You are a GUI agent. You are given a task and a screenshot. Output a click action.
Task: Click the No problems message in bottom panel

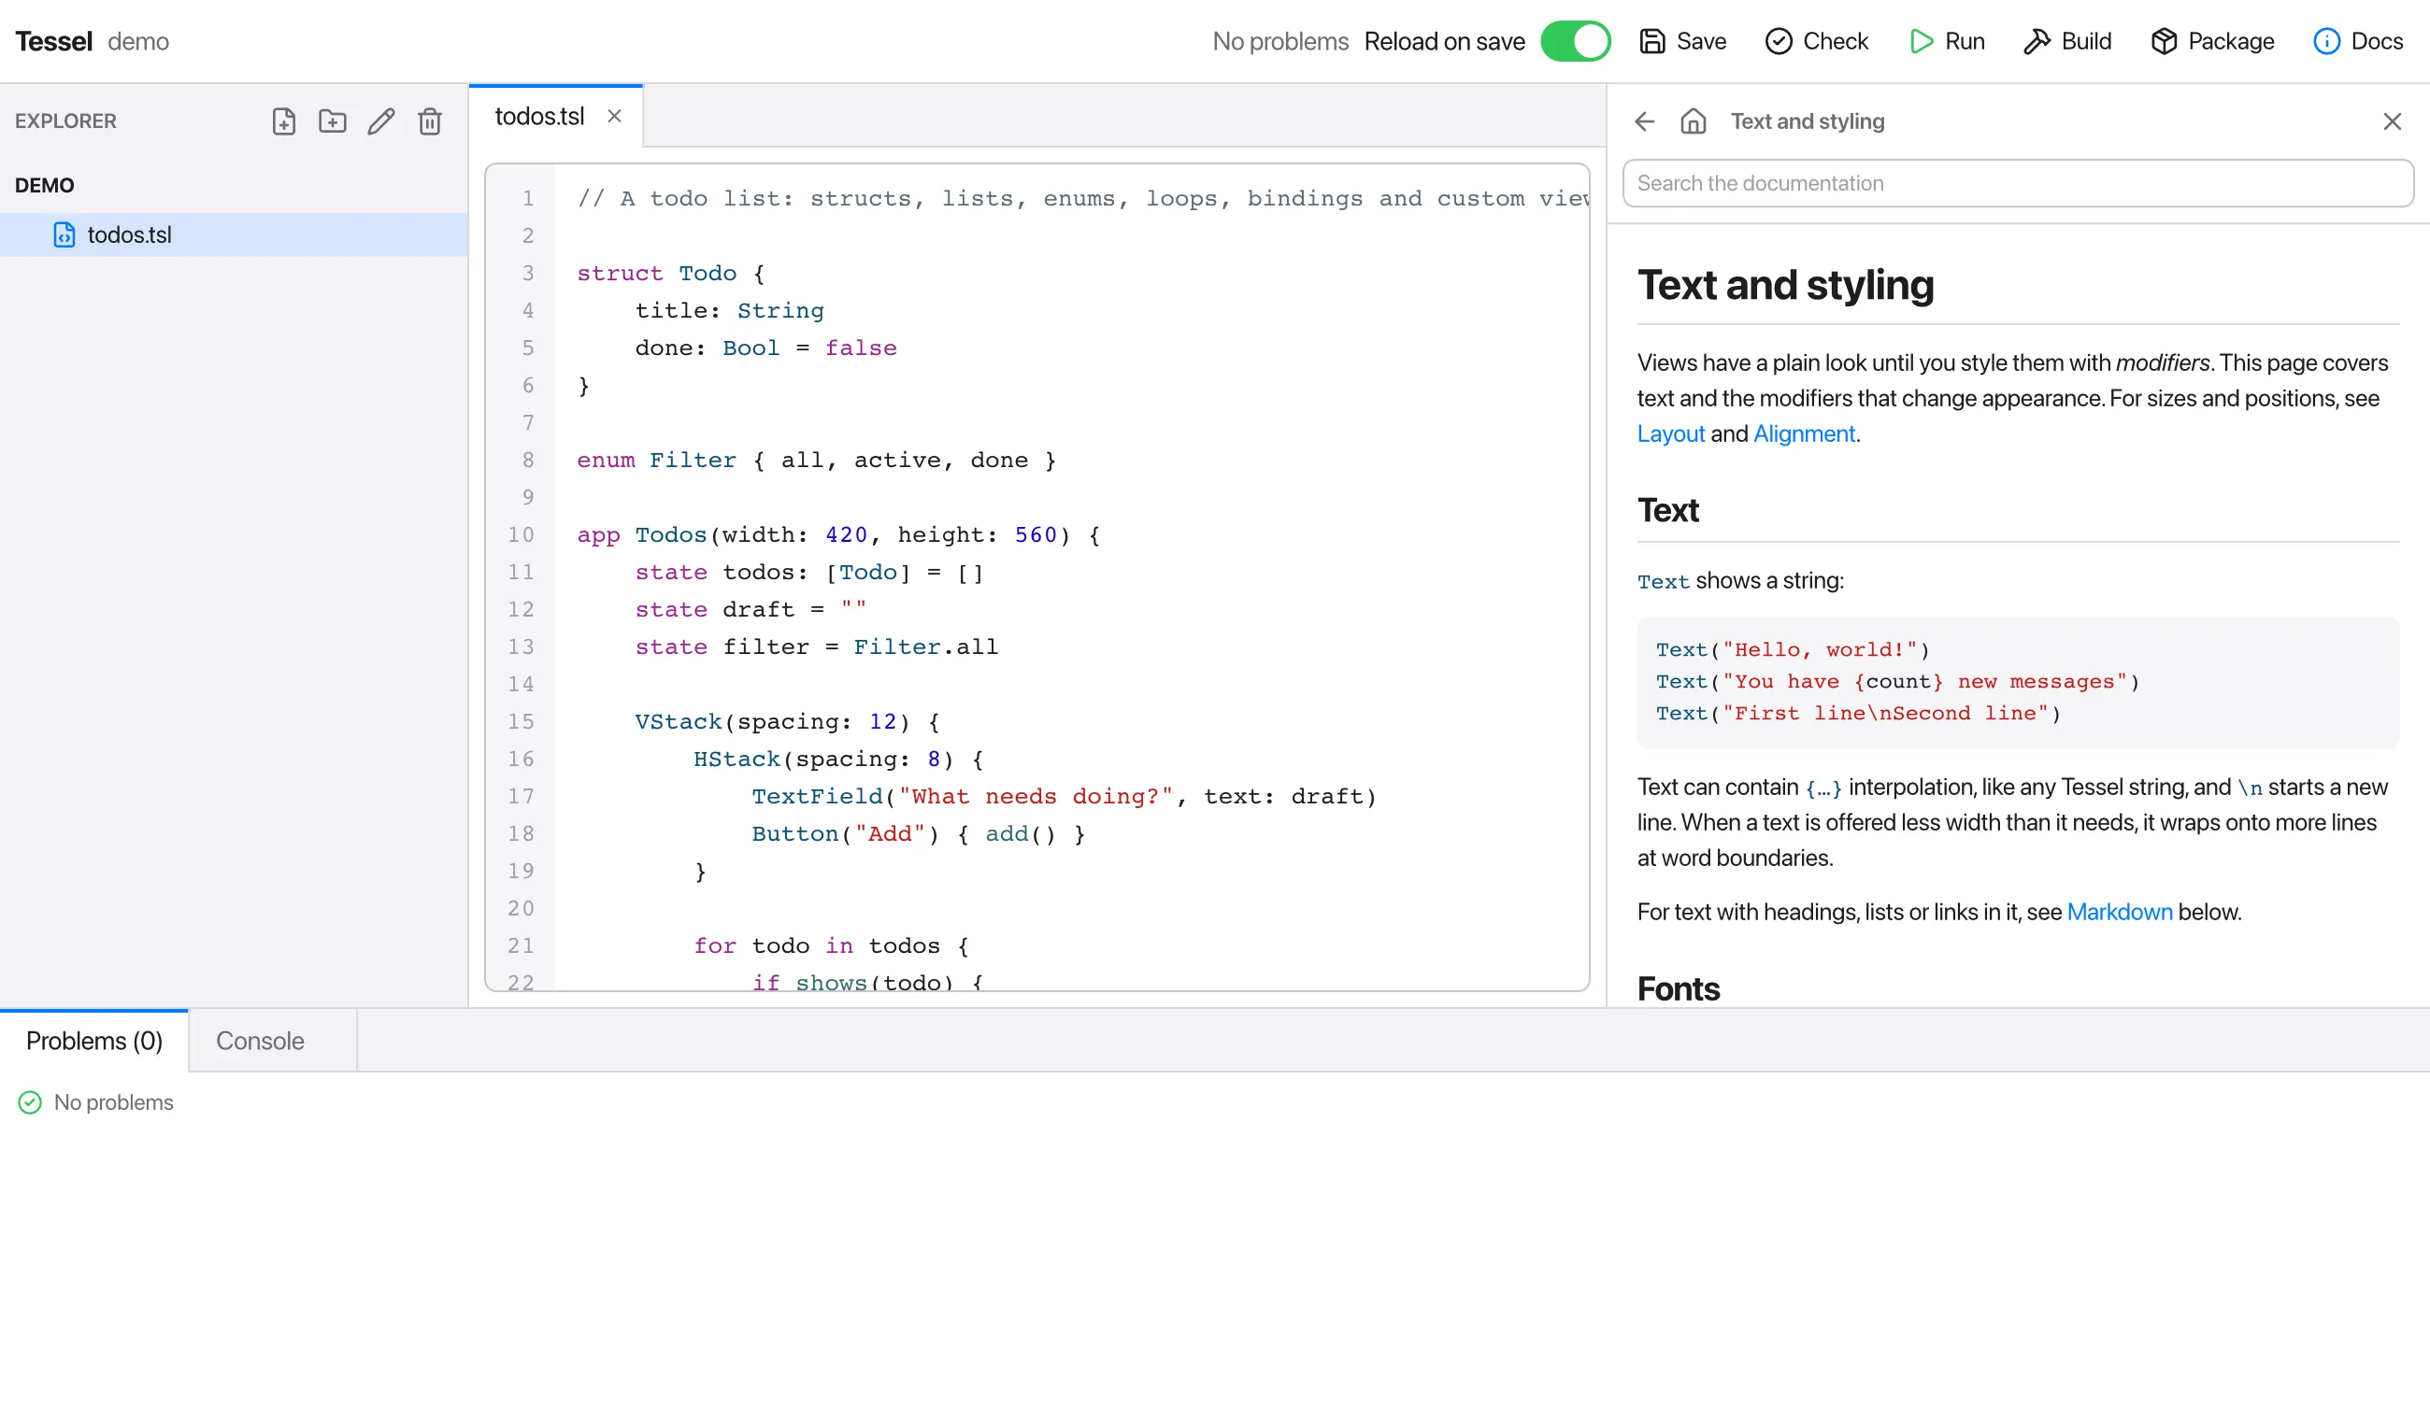[114, 1103]
